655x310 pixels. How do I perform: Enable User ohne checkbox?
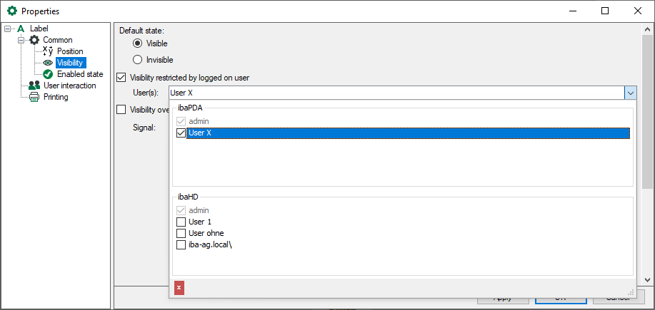(181, 233)
